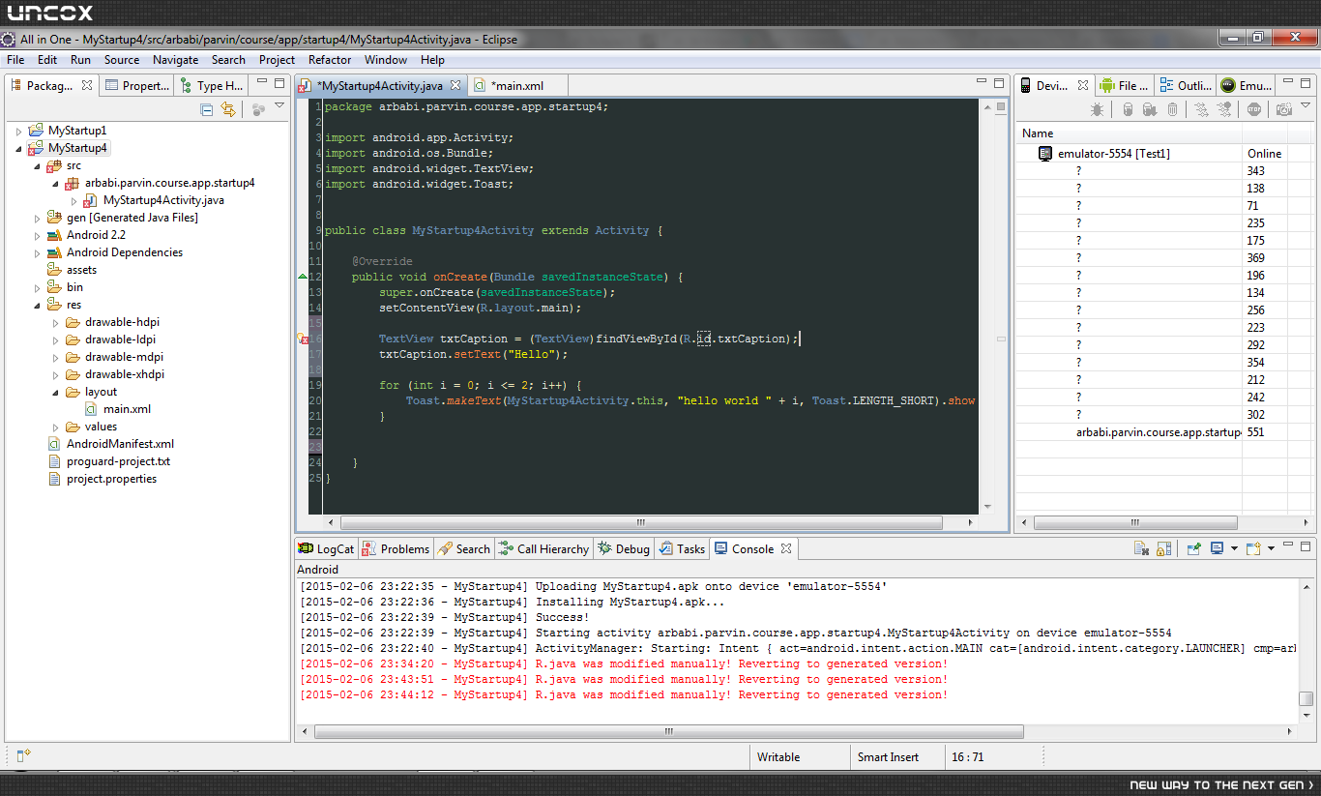Expand the MyStartup1 project

pos(18,131)
